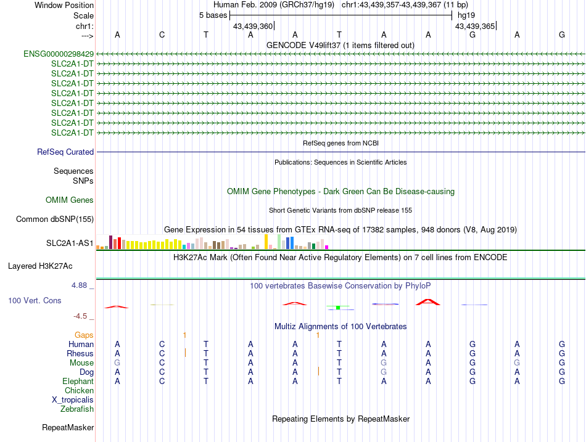
Task: Click the light green bar in GTEx chart
Action: tap(279, 242)
